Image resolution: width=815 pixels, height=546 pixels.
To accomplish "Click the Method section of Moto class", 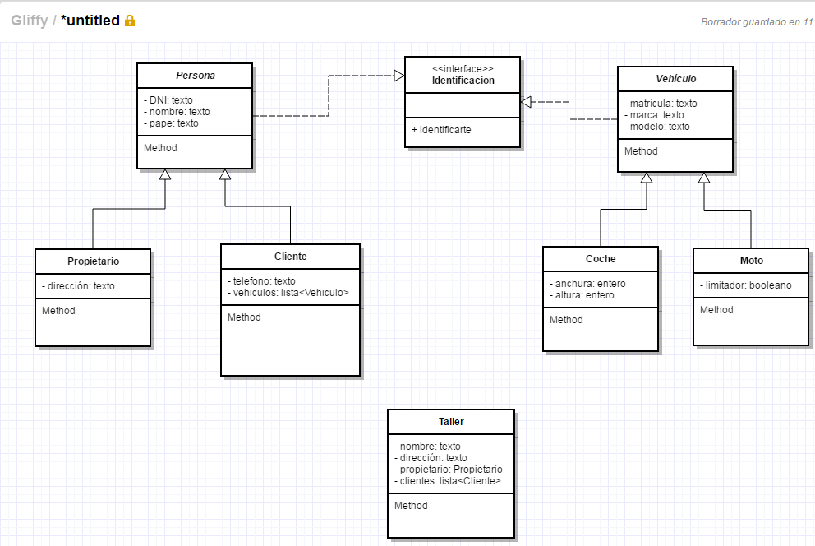I will pyautogui.click(x=751, y=322).
